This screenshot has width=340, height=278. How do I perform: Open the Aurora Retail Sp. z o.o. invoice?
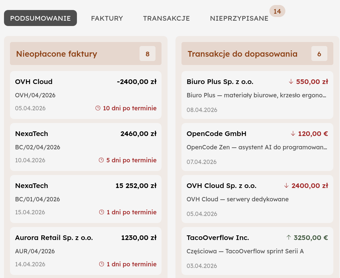(x=86, y=251)
